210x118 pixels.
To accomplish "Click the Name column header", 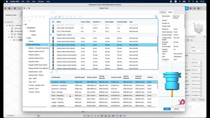I will click(59, 22).
